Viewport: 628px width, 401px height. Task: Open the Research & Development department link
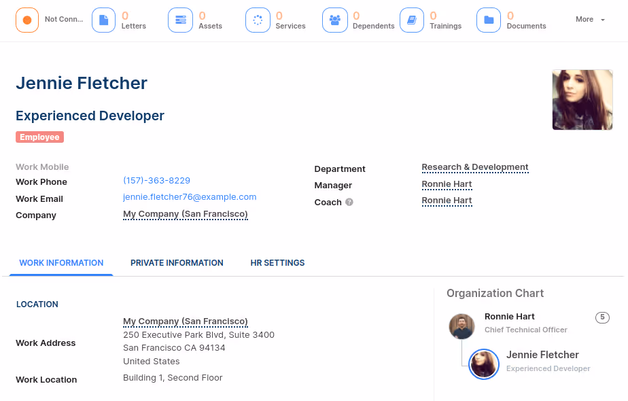474,167
